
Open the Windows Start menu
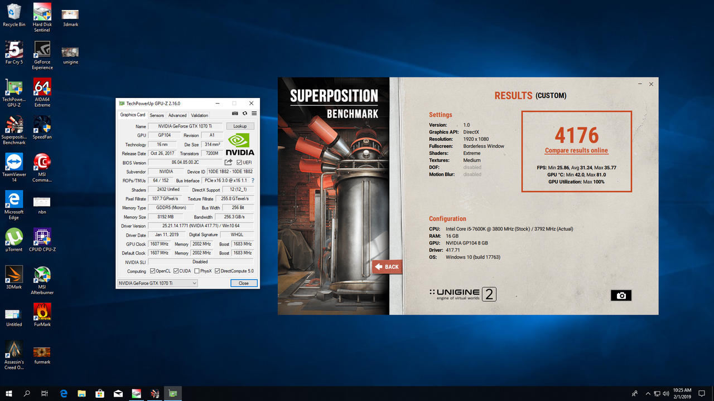(9, 393)
